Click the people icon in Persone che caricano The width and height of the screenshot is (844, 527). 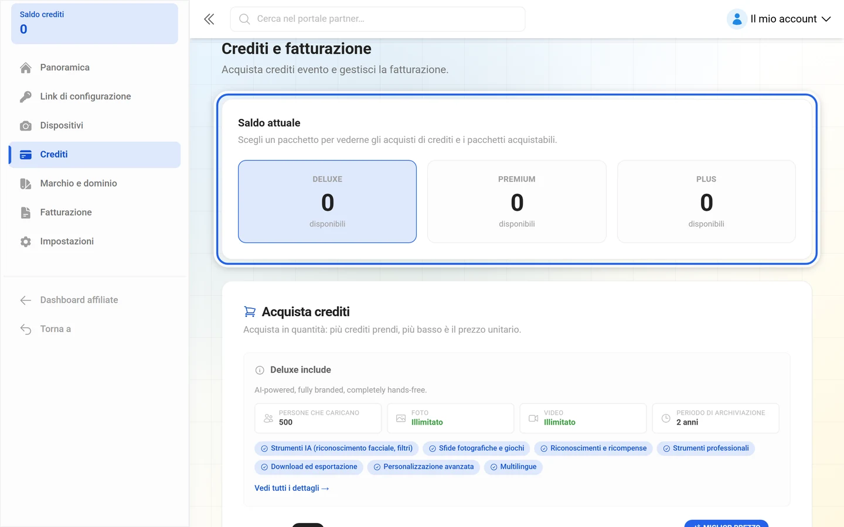(x=268, y=418)
